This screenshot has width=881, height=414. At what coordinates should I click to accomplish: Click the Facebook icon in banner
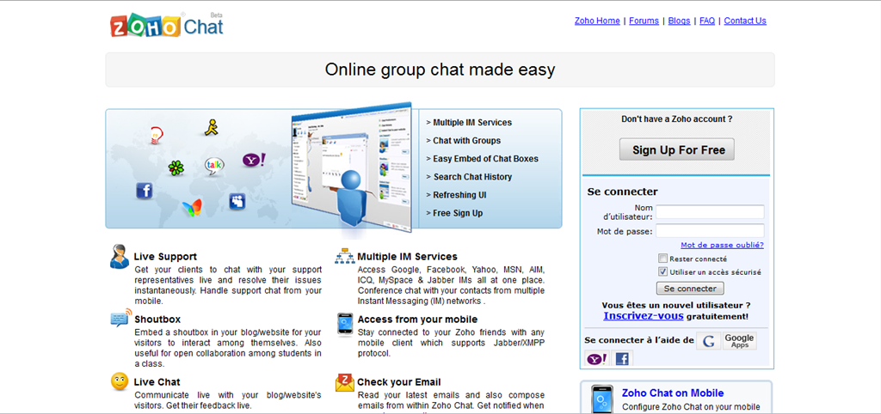point(145,191)
